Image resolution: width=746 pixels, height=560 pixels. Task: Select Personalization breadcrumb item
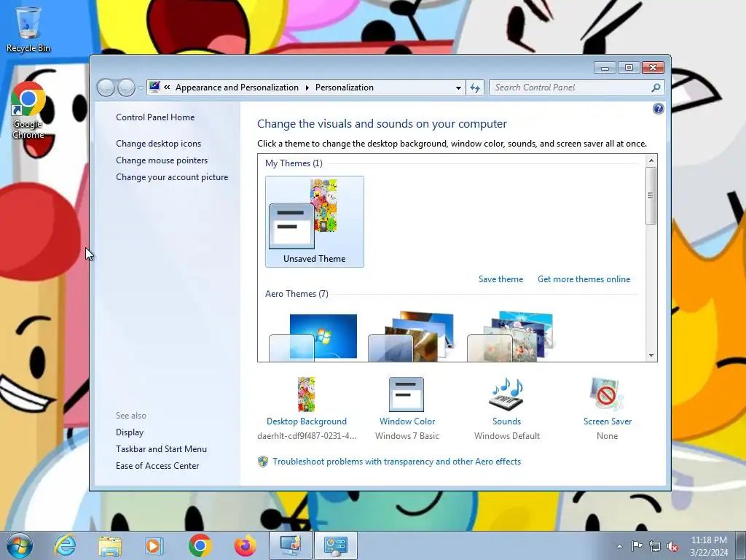click(x=345, y=87)
